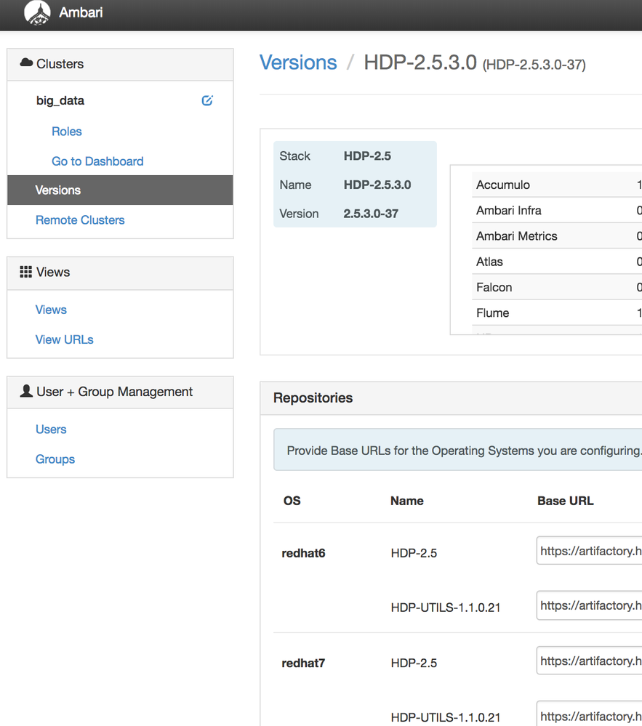
Task: Click the user icon beside User + Group Management
Action: click(x=26, y=392)
